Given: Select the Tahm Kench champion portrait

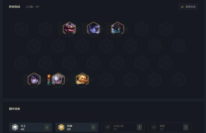Looking at the screenshot, I should coord(70,28).
